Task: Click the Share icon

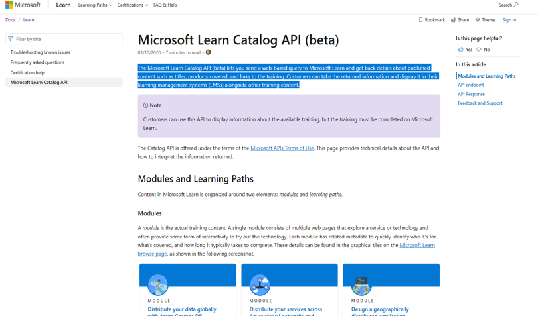Action: [x=453, y=19]
